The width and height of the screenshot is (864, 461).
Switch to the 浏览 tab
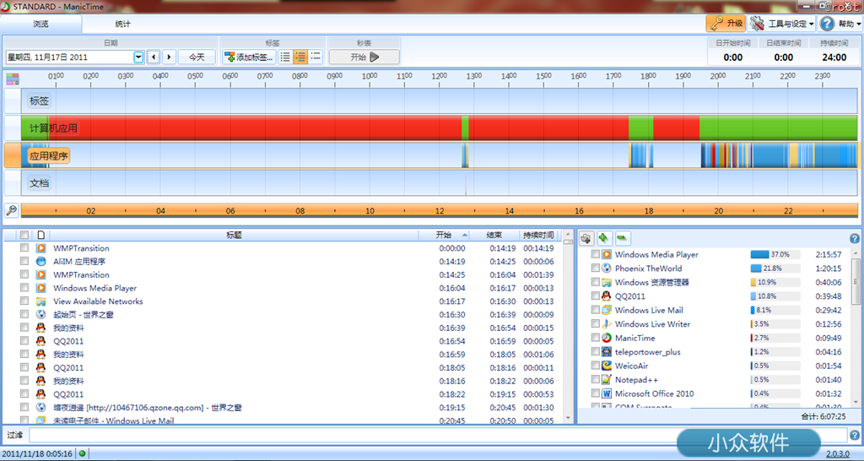40,24
